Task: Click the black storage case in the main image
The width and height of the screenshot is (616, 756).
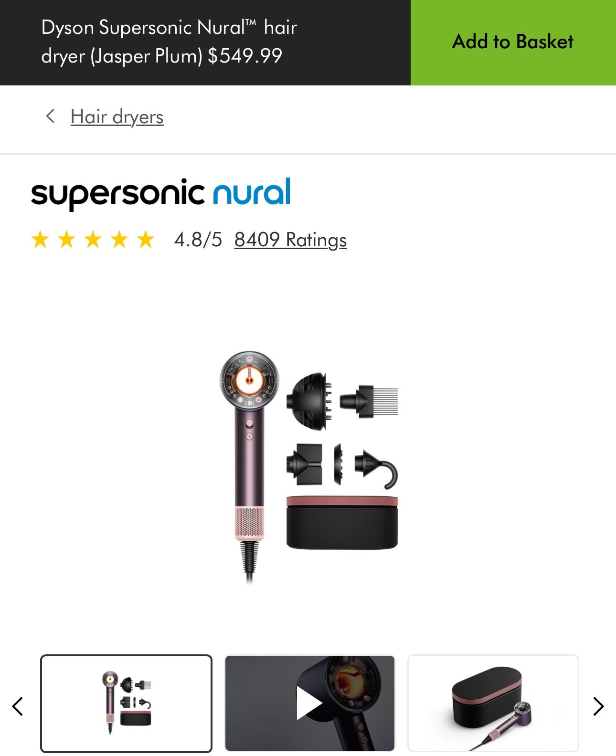Action: [x=342, y=523]
